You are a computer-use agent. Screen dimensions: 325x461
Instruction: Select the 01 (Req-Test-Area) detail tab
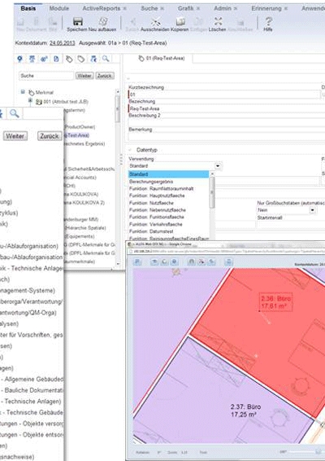tap(162, 58)
